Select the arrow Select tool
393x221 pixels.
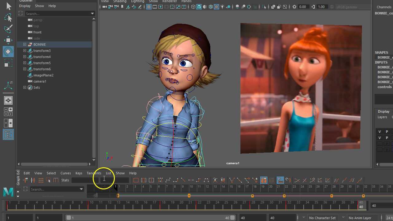(x=8, y=6)
